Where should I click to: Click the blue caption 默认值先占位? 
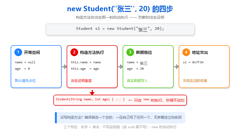coord(25,81)
